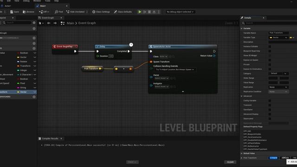297x167 pixels.
Task: Open the Replication None dropdown
Action: click(x=278, y=87)
